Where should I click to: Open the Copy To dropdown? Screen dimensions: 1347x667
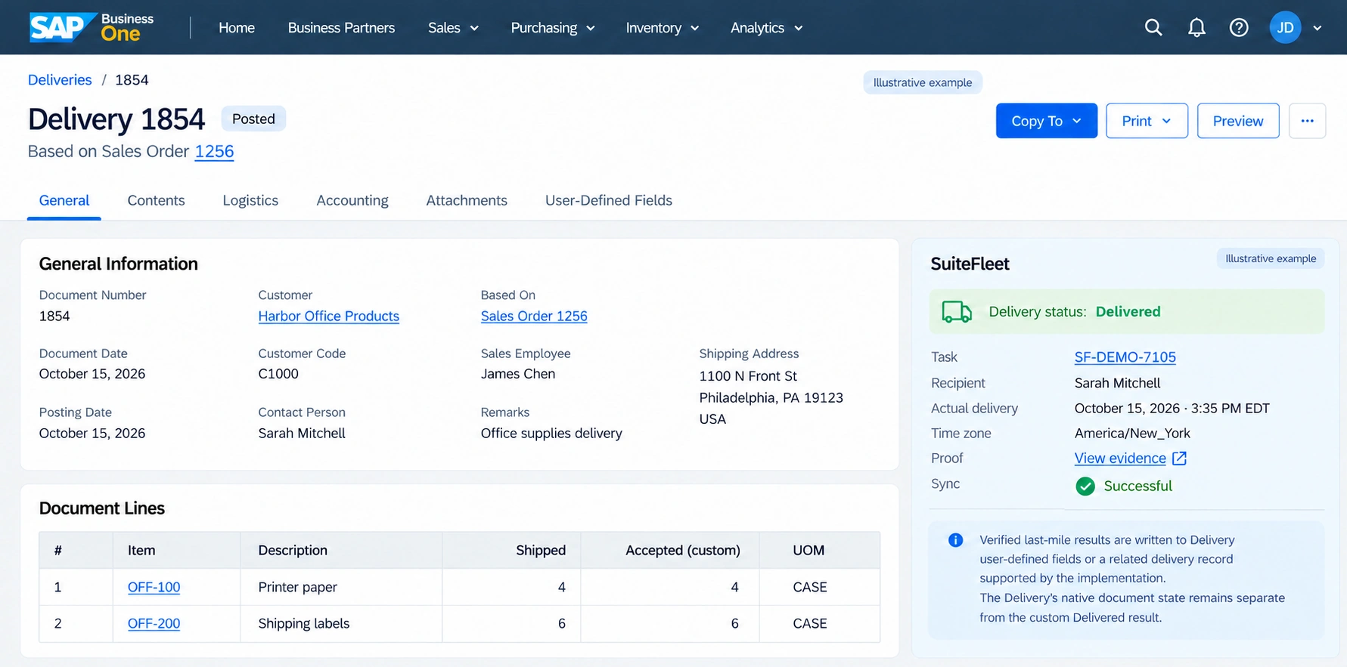[1046, 121]
